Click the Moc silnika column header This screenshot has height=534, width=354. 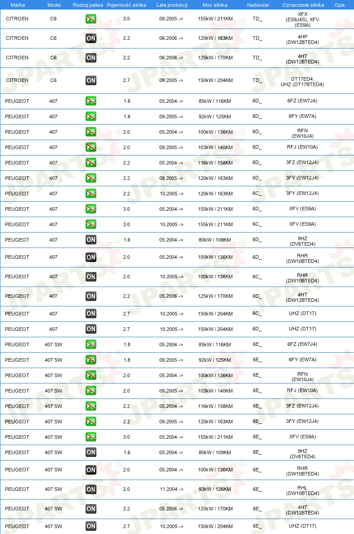pyautogui.click(x=215, y=5)
